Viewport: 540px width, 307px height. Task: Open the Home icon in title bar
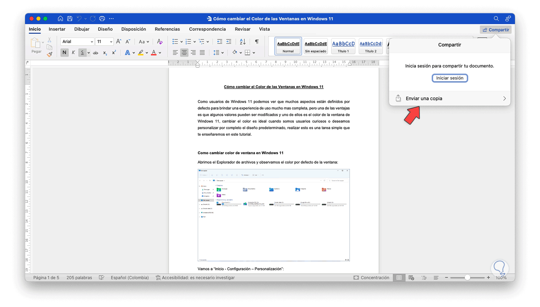[x=60, y=18]
